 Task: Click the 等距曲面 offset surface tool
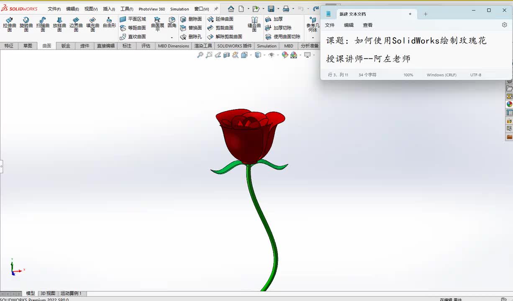coord(133,28)
